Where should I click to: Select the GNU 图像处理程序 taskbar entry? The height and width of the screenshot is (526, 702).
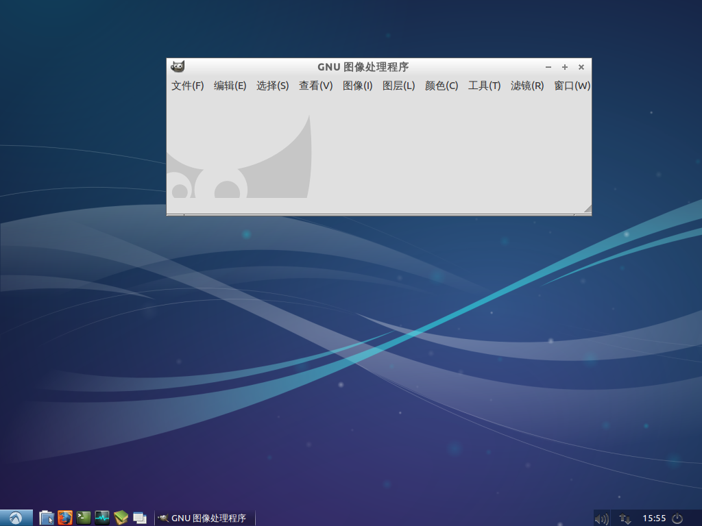click(205, 518)
